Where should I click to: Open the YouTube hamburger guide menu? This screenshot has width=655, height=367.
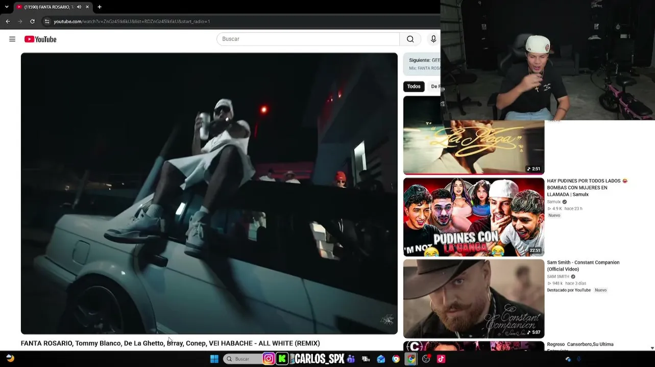pos(12,39)
